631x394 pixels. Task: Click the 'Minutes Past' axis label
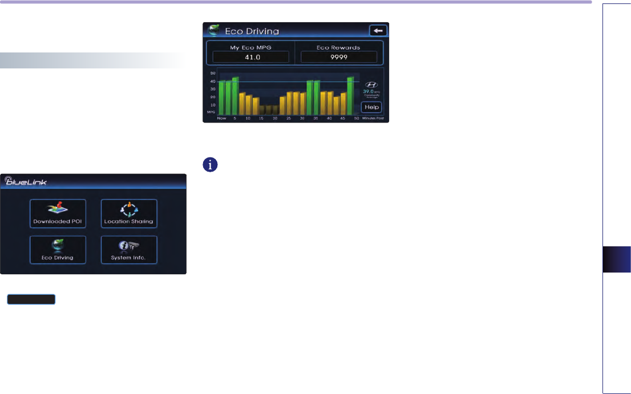click(373, 119)
